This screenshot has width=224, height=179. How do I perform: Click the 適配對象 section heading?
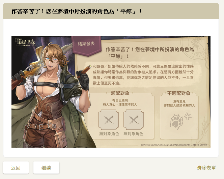[x=120, y=93]
